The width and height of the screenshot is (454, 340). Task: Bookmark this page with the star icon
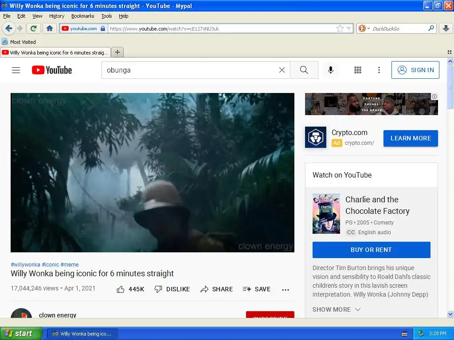pos(340,28)
